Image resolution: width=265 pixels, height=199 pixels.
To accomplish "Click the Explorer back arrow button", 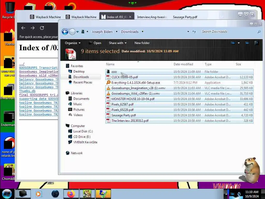I will point(65,32).
